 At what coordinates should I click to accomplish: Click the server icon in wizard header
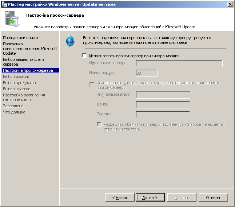click(12, 19)
